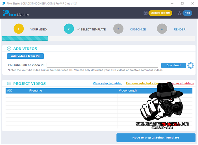Viewport: 198px width, 145px height.
Task: Go to step 1 Your Video circle
Action: (19, 29)
